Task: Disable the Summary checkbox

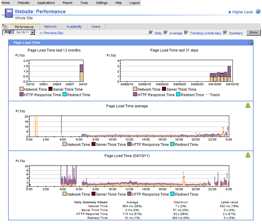Action: tap(225, 32)
